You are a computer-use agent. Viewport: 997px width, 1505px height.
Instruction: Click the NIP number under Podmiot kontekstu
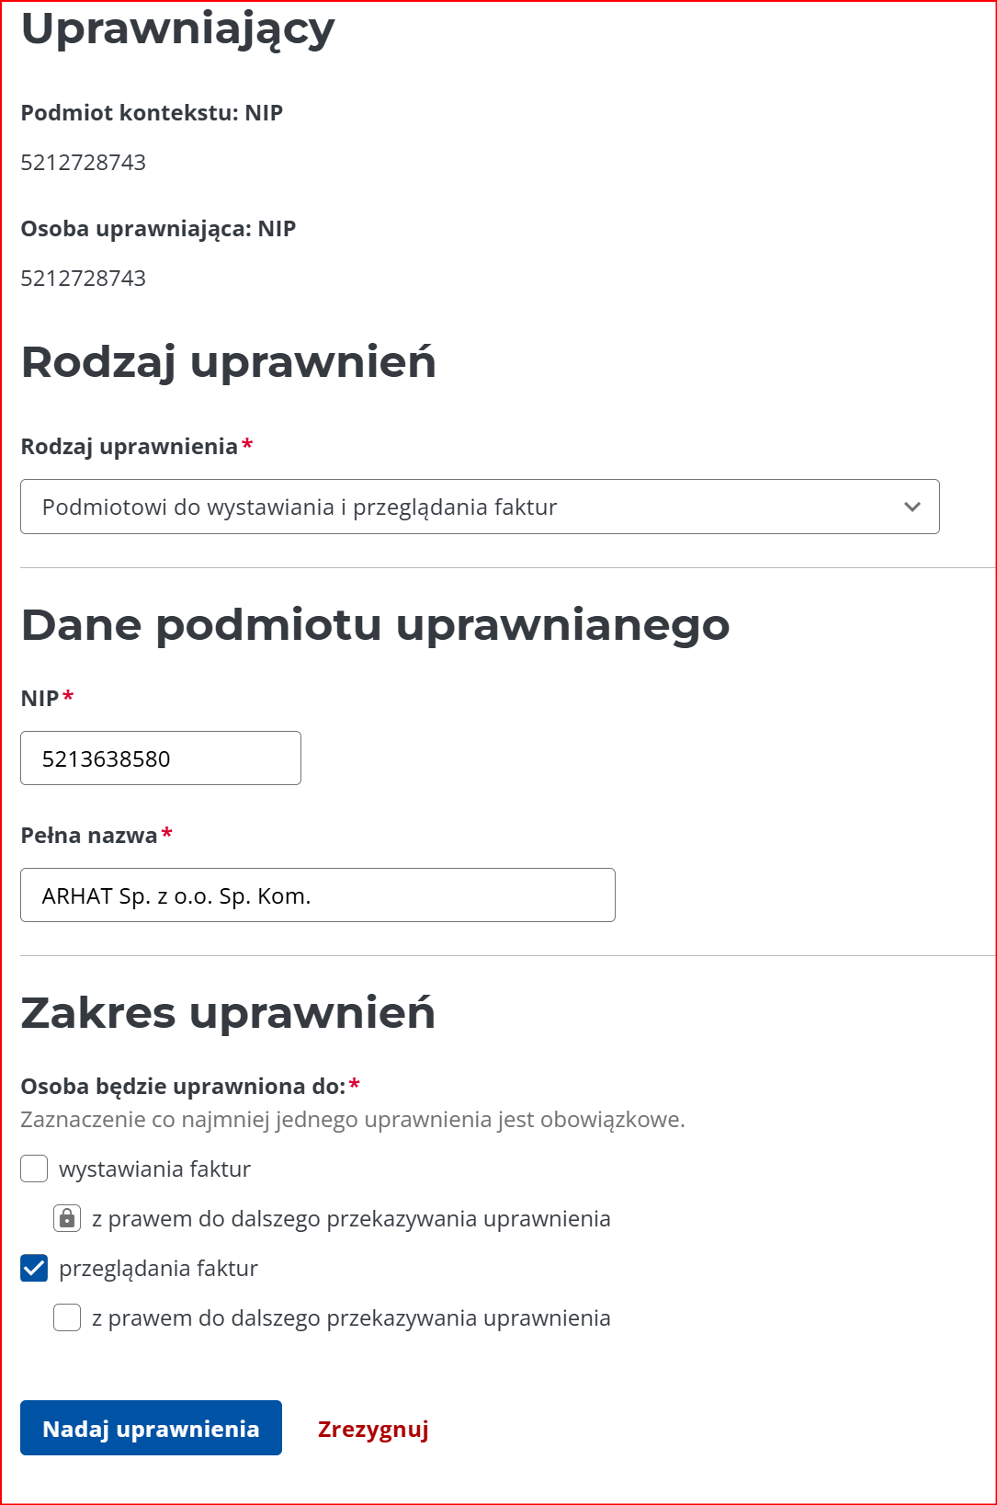tap(84, 163)
